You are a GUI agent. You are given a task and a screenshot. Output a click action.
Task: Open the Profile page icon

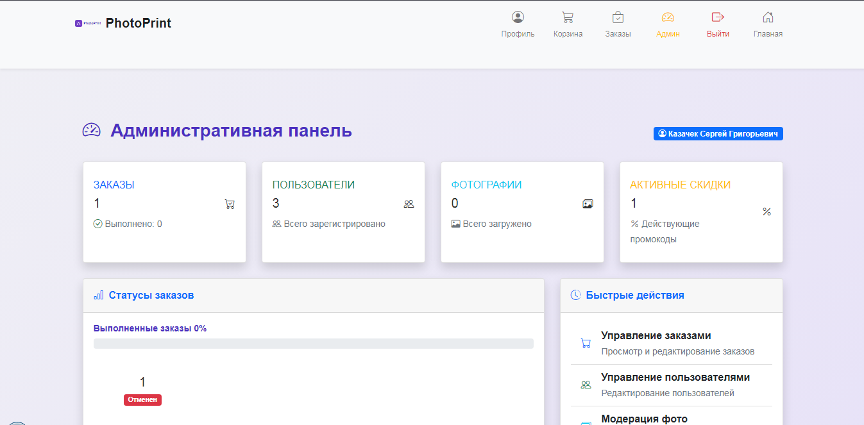pyautogui.click(x=518, y=17)
